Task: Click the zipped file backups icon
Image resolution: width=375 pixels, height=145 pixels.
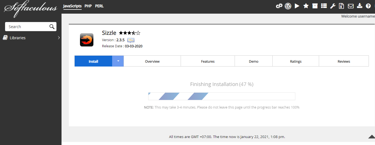Action: pyautogui.click(x=341, y=6)
